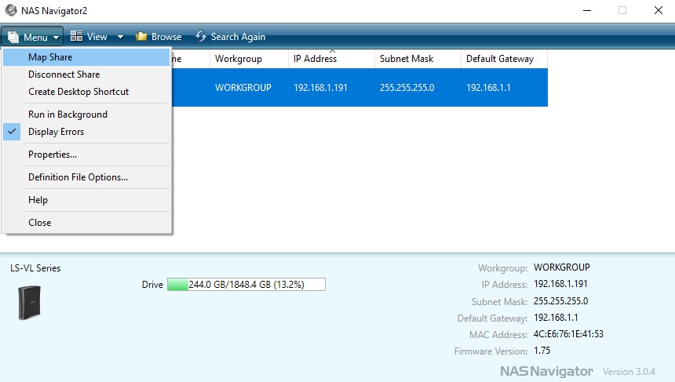Screen dimensions: 675x382
Task: Open Definition File Options...
Action: click(86, 177)
